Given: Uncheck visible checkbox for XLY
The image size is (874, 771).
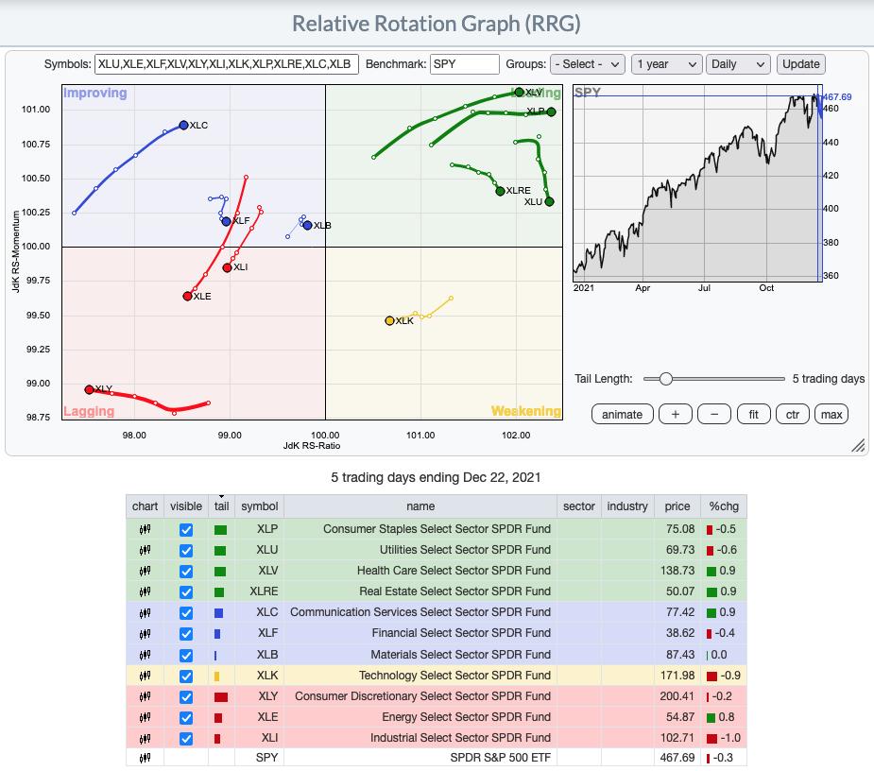Looking at the screenshot, I should point(186,697).
